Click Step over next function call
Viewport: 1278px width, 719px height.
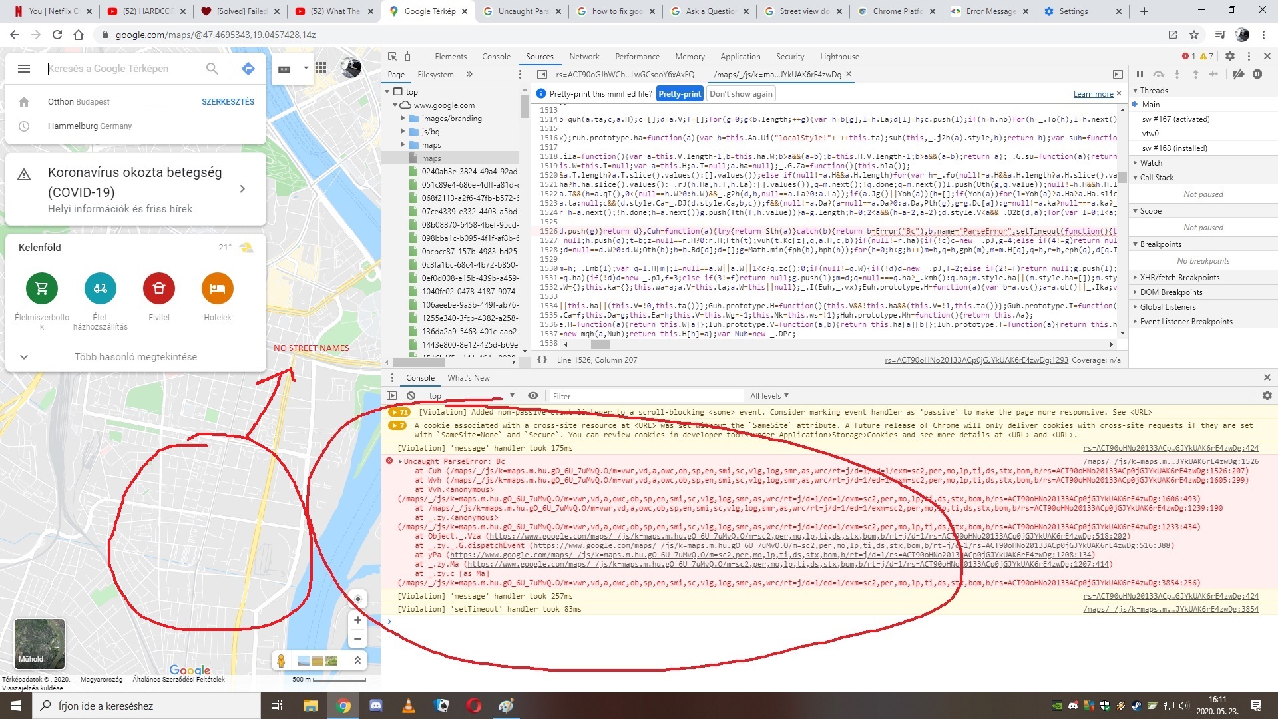pyautogui.click(x=1159, y=75)
